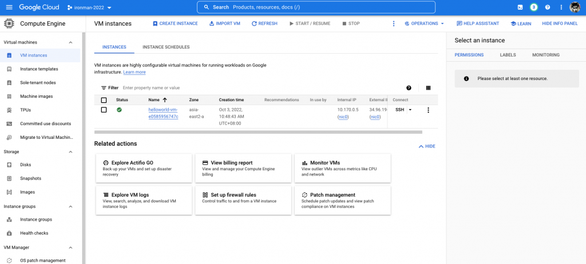Screen dimensions: 586x264
Task: Open the Explore VM logs card
Action: click(x=144, y=201)
